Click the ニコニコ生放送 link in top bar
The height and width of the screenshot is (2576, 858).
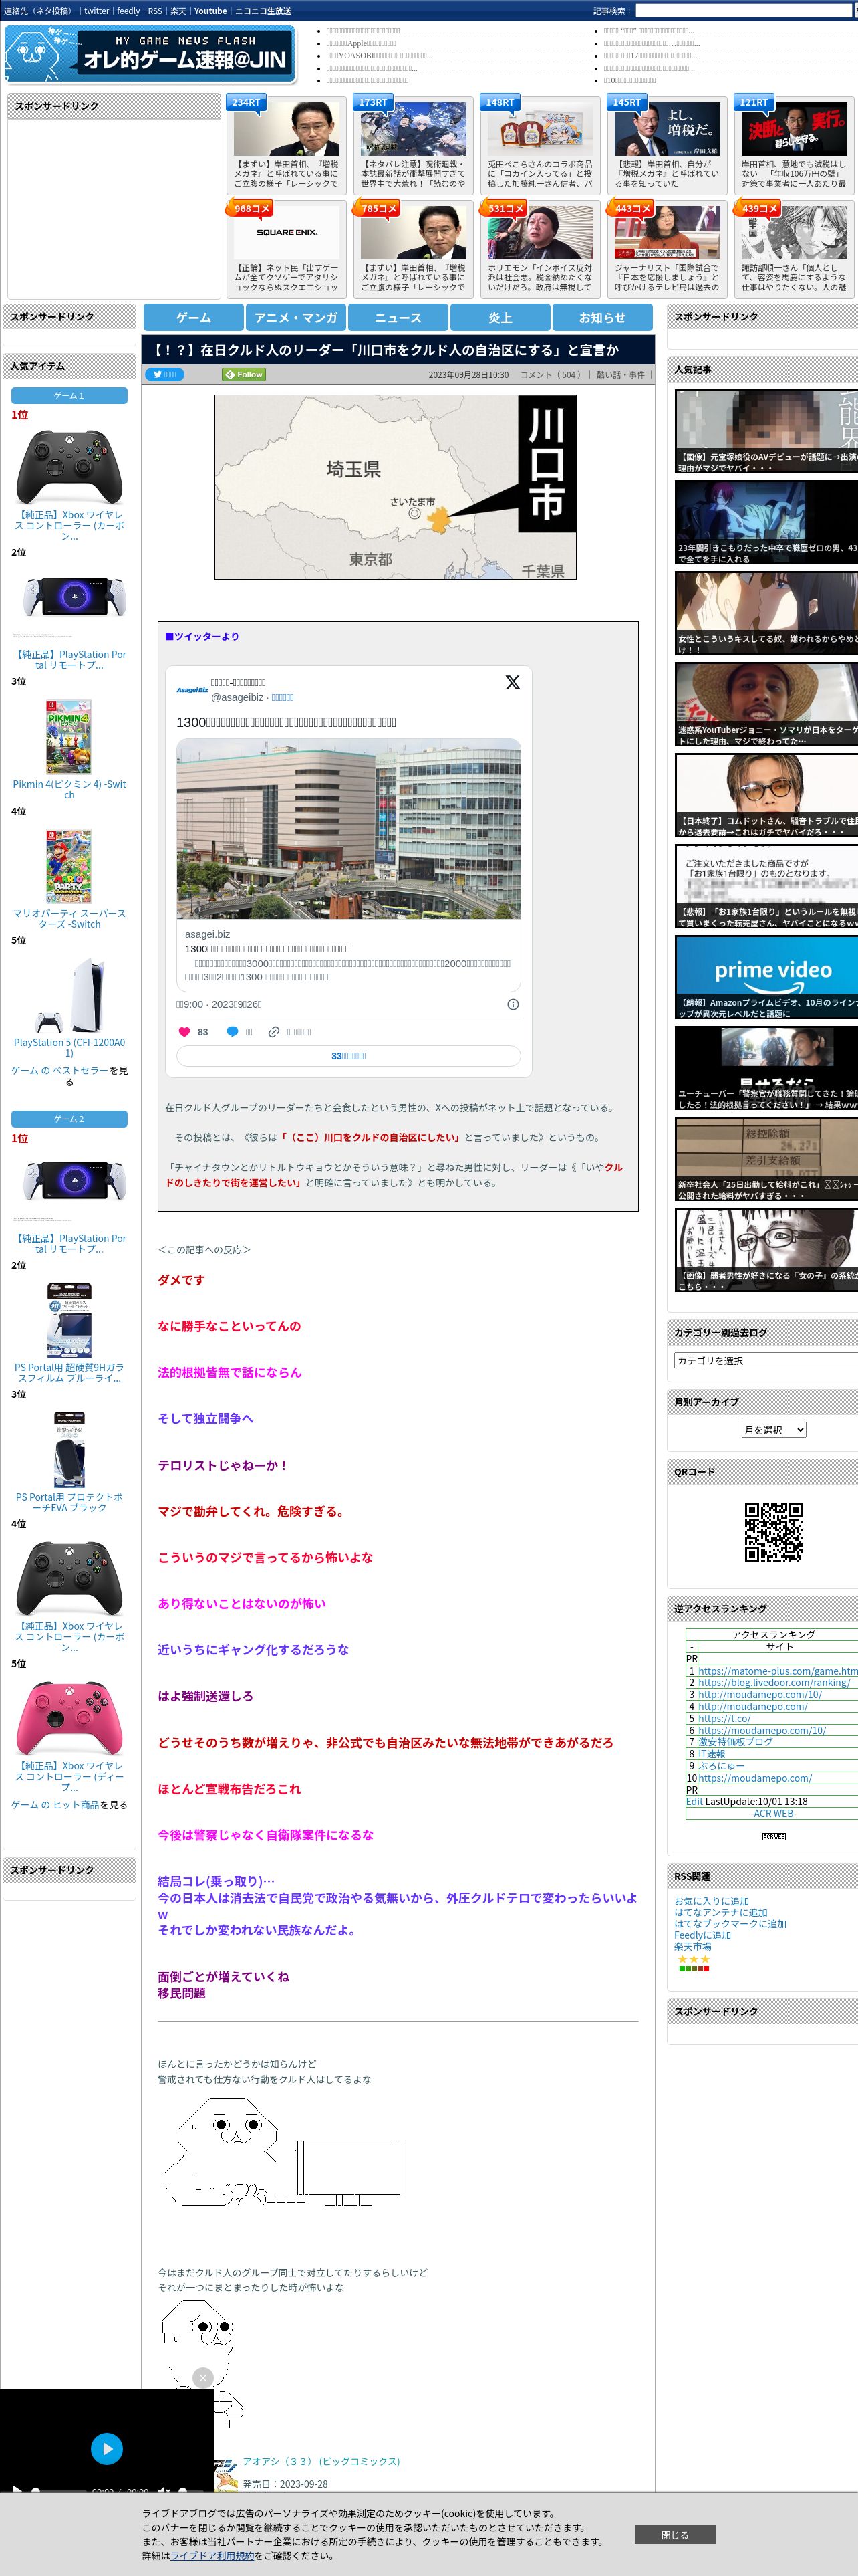263,11
